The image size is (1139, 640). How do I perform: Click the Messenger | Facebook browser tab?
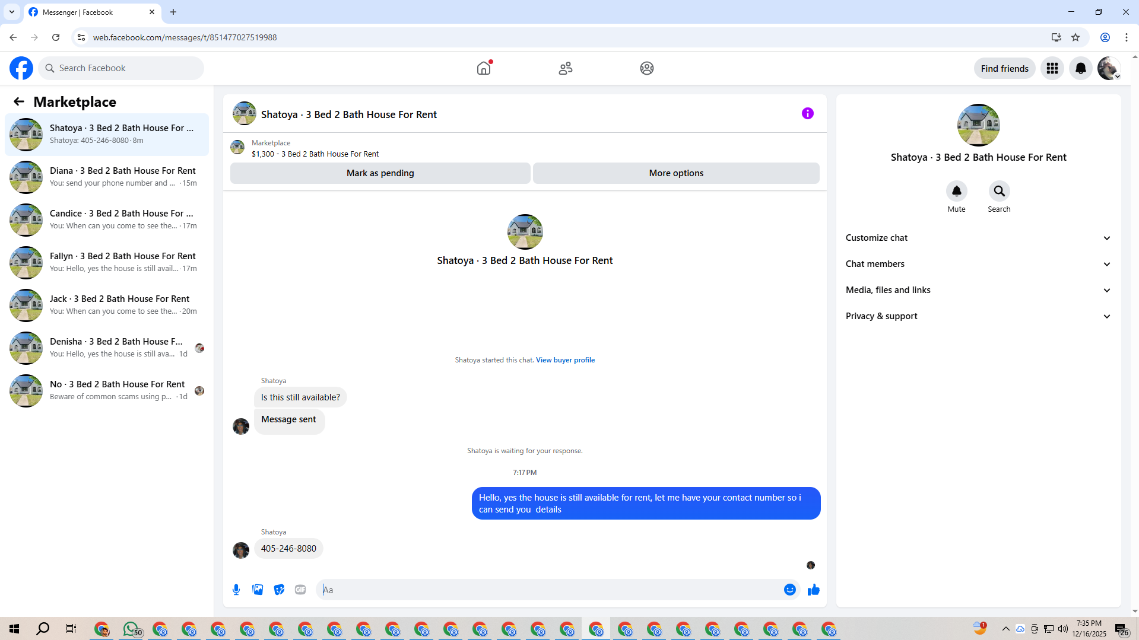pyautogui.click(x=92, y=12)
